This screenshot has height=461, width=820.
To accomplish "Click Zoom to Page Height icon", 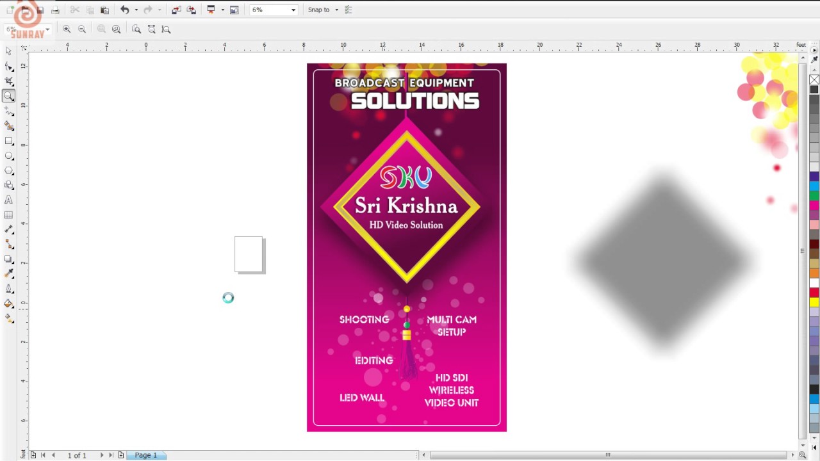I will pos(167,29).
